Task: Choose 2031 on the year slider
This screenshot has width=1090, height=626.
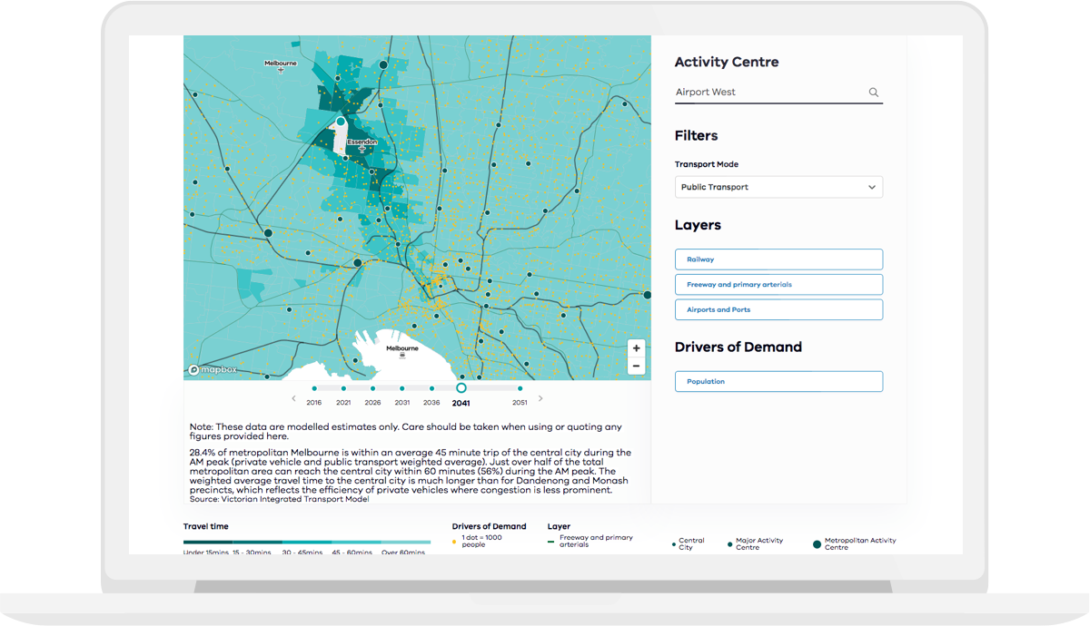Action: click(401, 388)
